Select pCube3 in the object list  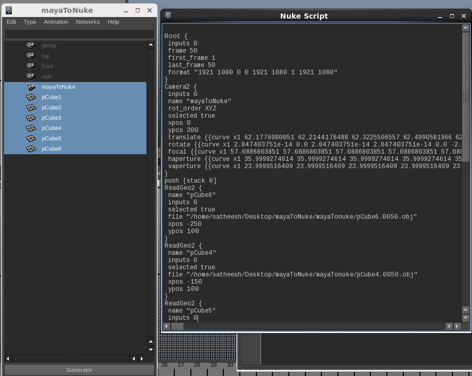[75, 118]
